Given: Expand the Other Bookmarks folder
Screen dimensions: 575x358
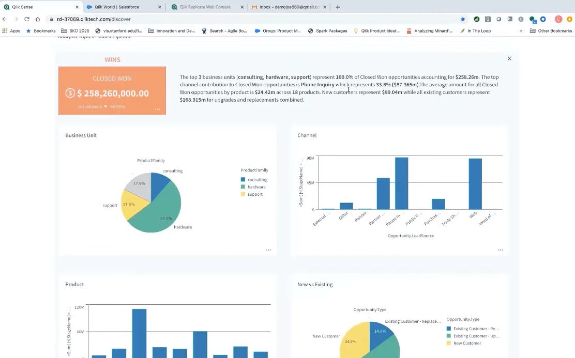Looking at the screenshot, I should 551,31.
